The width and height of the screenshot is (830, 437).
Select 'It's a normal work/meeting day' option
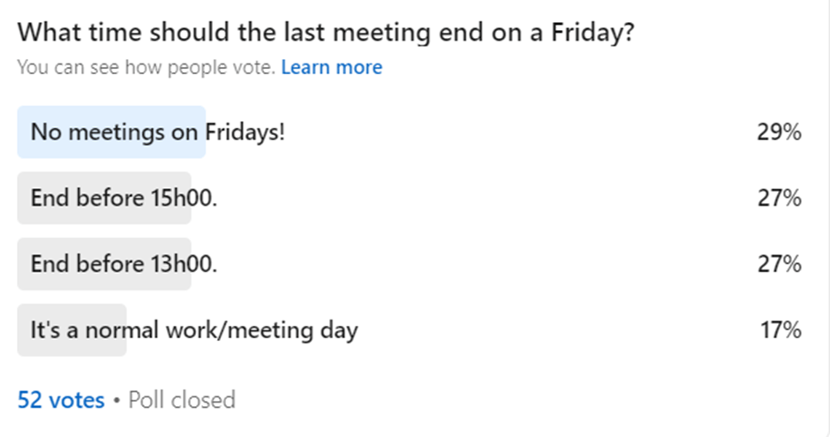point(194,330)
